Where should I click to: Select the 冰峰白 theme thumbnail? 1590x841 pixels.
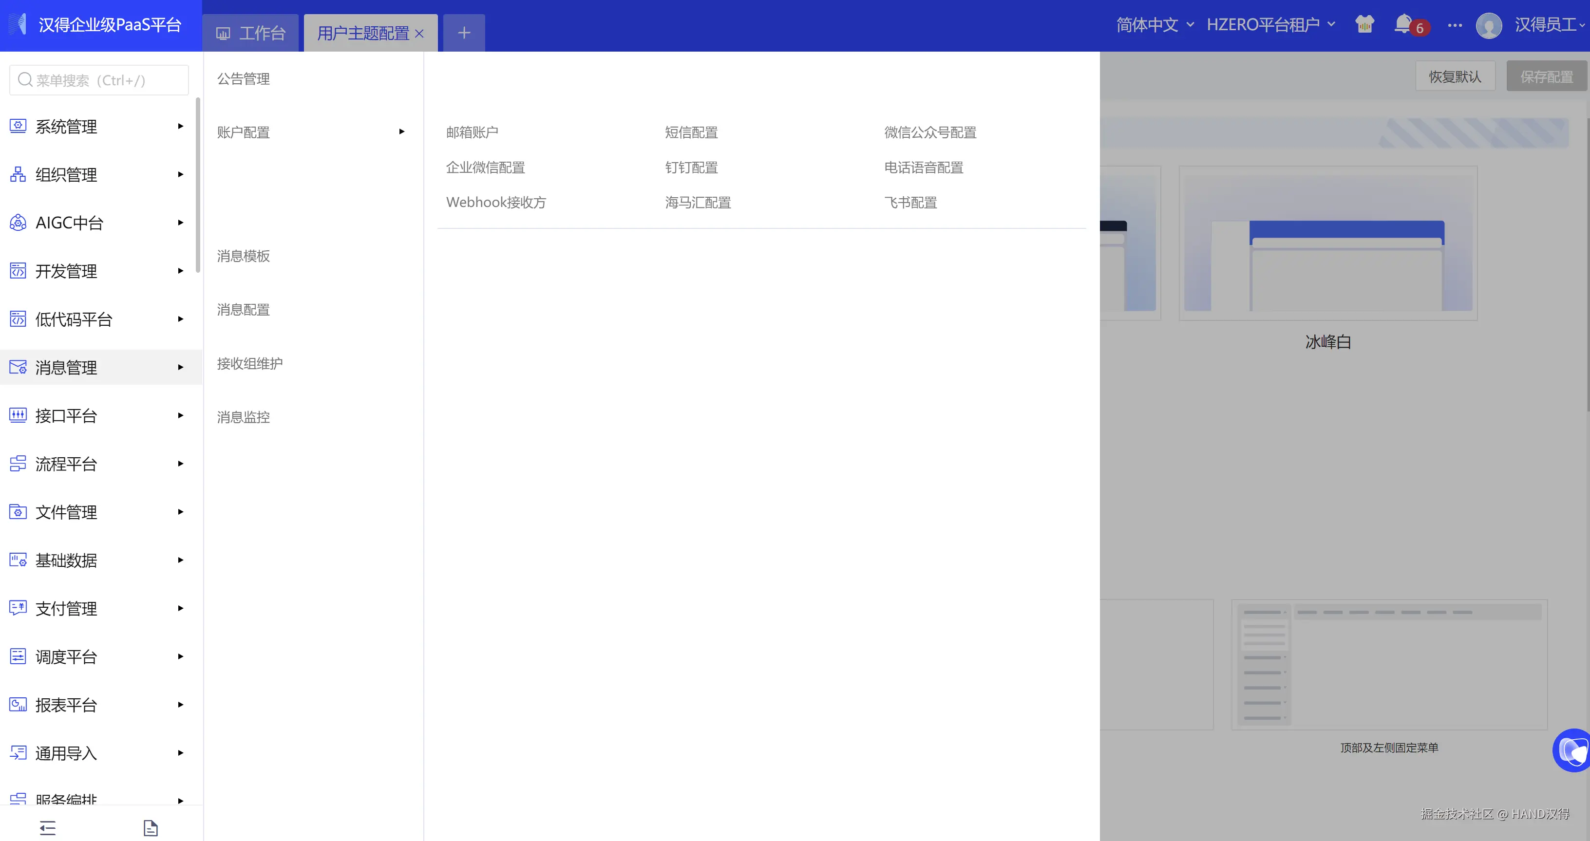[1327, 243]
